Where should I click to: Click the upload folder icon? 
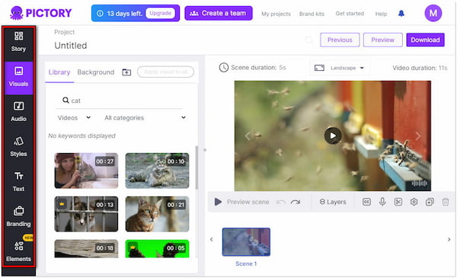pos(126,72)
